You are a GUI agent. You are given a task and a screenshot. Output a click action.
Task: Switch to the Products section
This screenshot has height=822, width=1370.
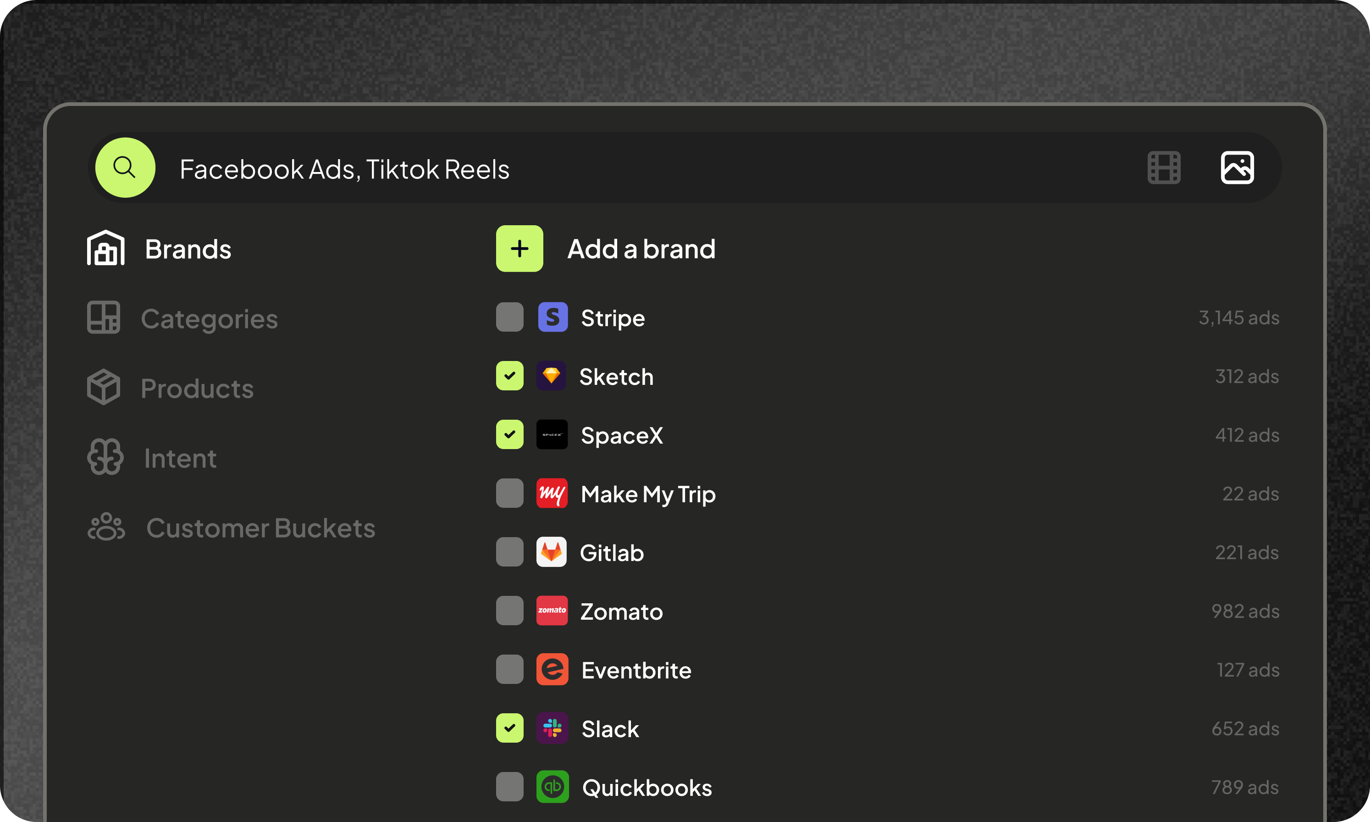tap(197, 388)
